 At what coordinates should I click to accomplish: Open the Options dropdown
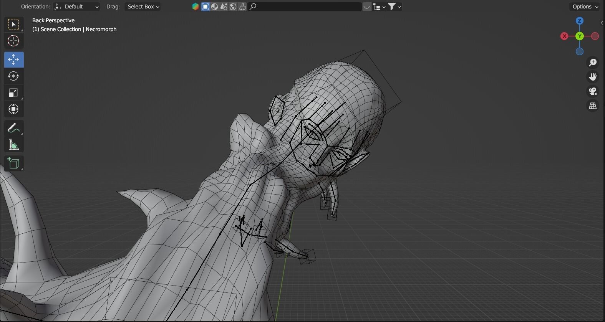coord(585,7)
